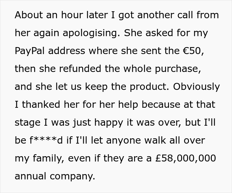Click the "£58,000,000" figure
Screen dimensions: 232x193
click(186, 159)
